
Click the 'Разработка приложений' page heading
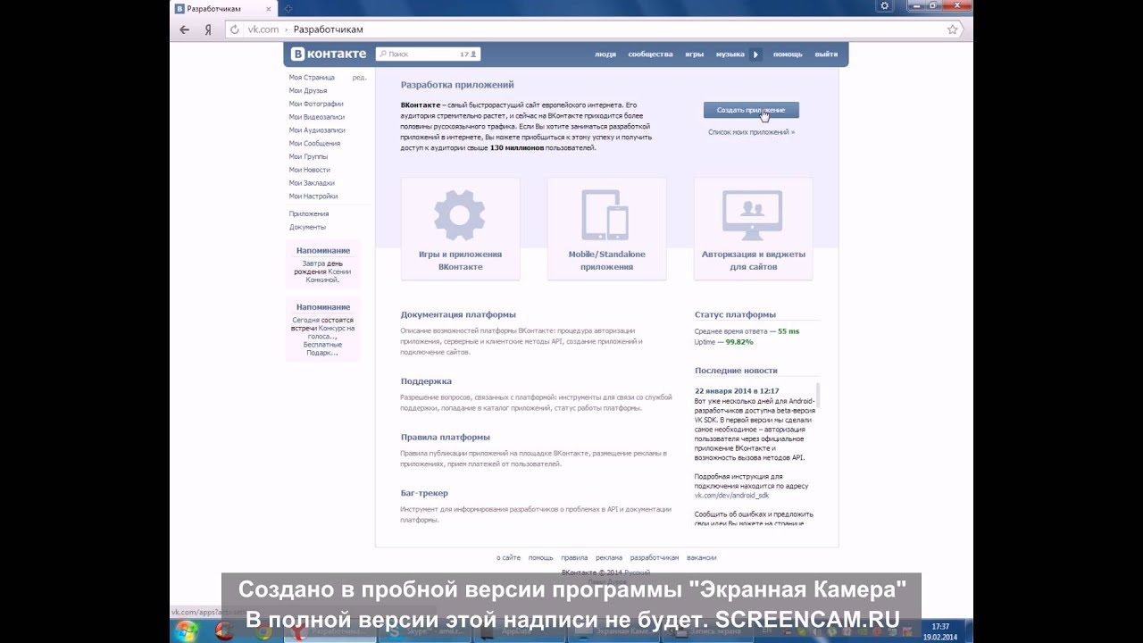(x=457, y=85)
